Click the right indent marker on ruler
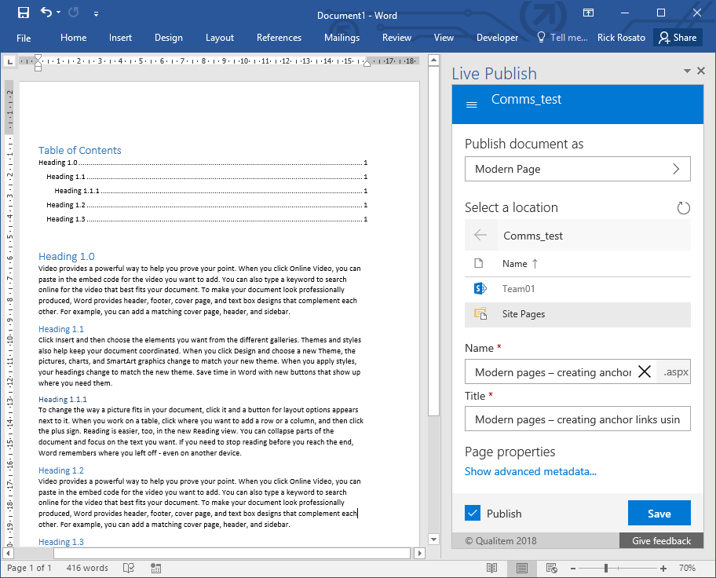 pyautogui.click(x=367, y=64)
